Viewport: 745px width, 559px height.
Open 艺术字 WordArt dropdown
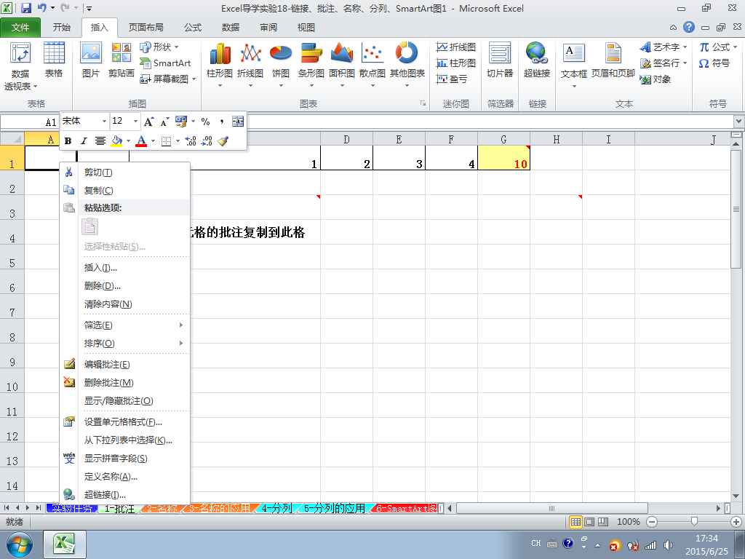tap(664, 47)
